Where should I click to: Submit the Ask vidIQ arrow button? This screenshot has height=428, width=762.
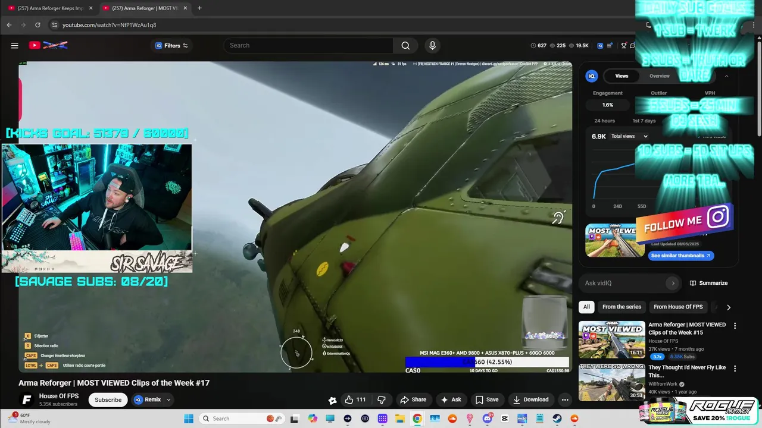673,283
